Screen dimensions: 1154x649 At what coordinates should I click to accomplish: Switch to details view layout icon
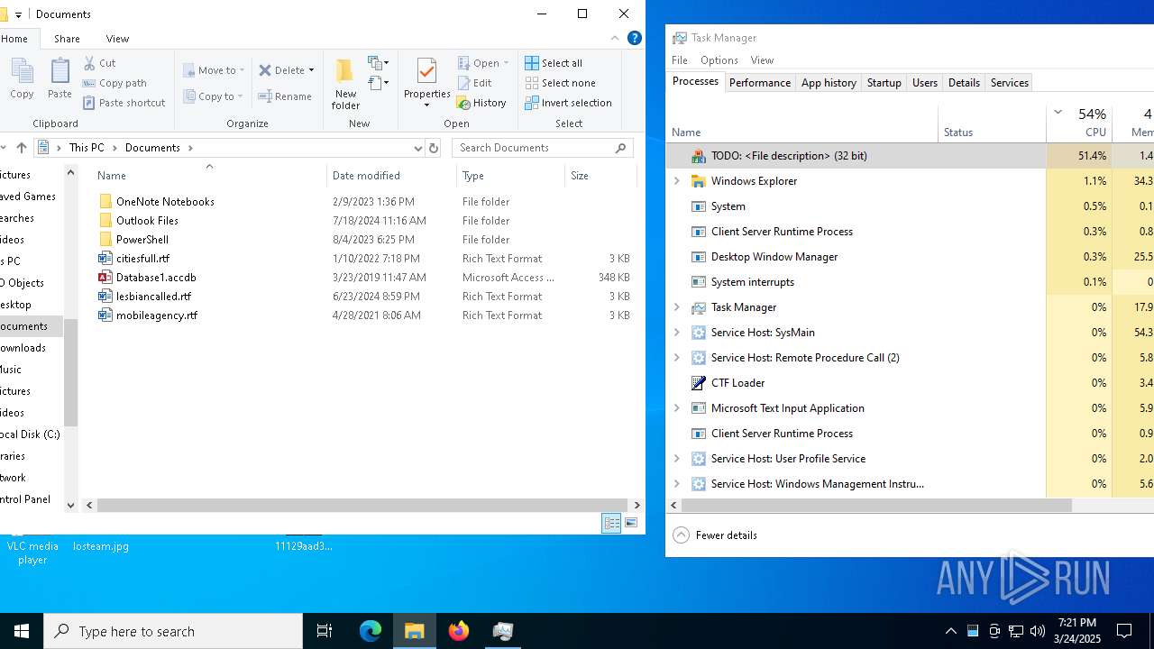tap(611, 524)
